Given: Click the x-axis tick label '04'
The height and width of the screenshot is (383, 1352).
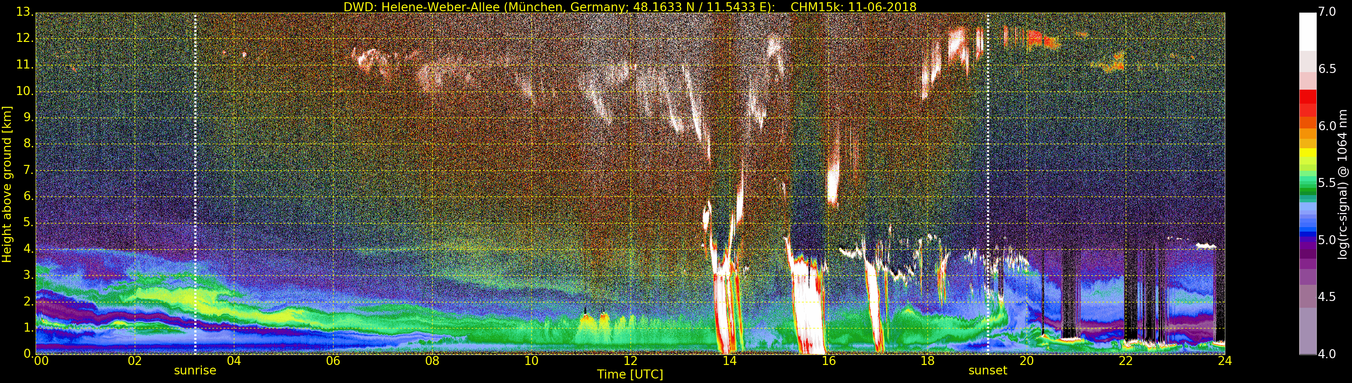Looking at the screenshot, I should pyautogui.click(x=234, y=361).
